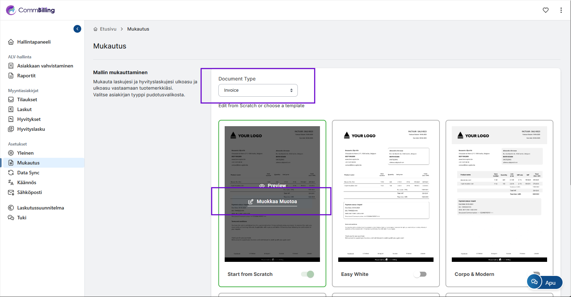Image resolution: width=571 pixels, height=297 pixels.
Task: Enable the Corpo & Modern template toggle
Action: click(x=535, y=273)
